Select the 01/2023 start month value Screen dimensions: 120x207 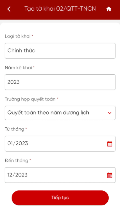tap(18, 143)
